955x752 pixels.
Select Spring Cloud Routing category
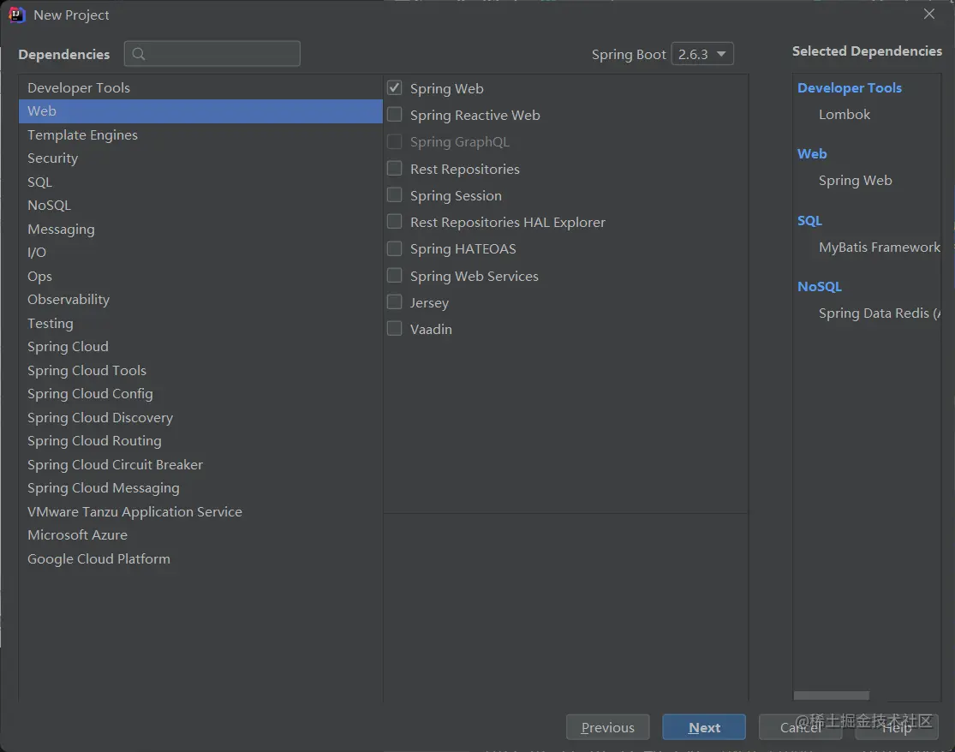200,441
